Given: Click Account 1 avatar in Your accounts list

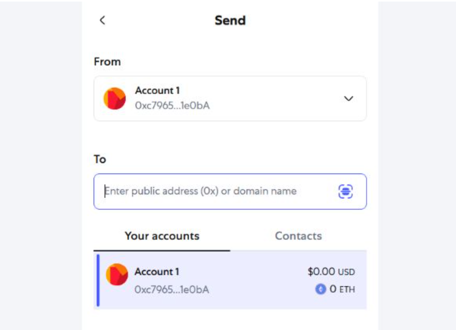Looking at the screenshot, I should tap(117, 274).
